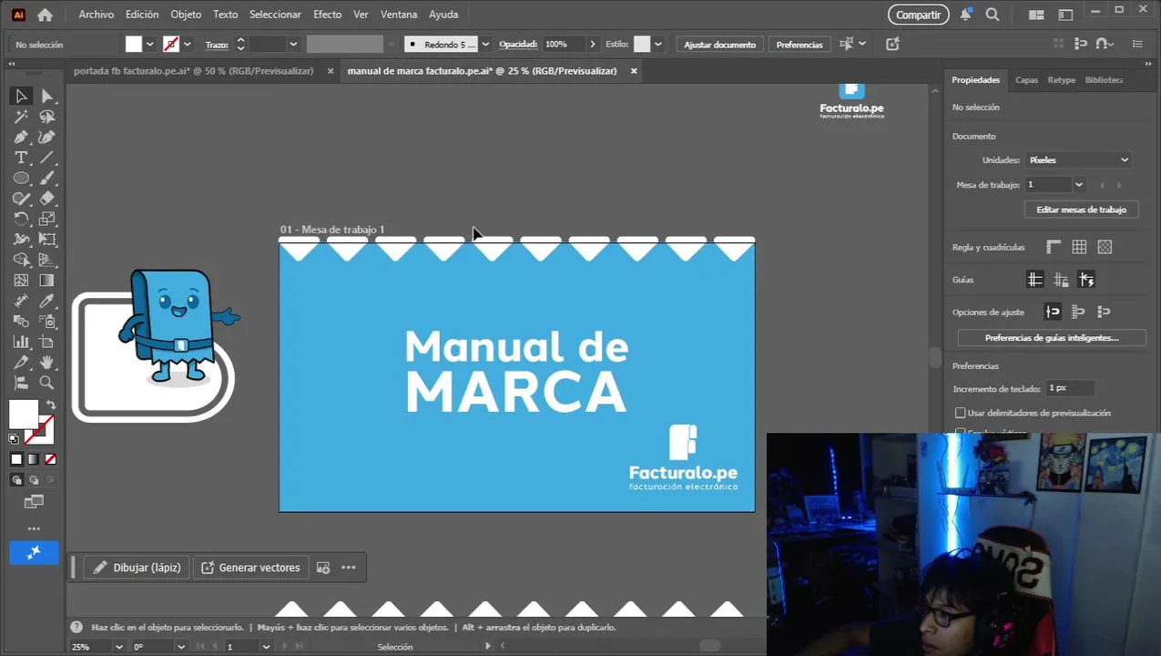
Task: Select the Selection (black arrow) tool
Action: pyautogui.click(x=21, y=96)
